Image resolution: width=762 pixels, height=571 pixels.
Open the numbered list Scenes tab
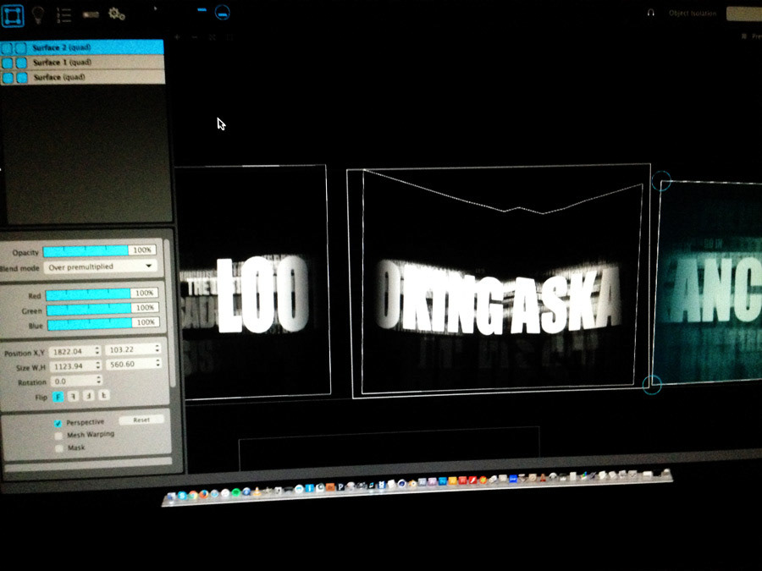pos(63,15)
